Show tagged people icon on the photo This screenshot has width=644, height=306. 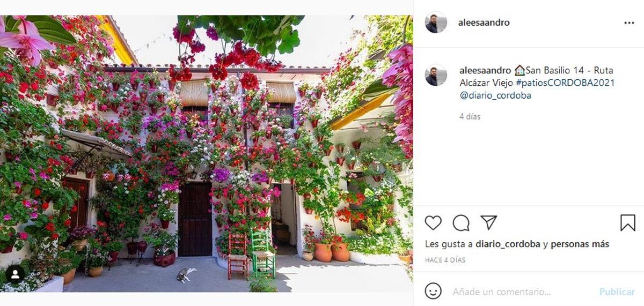click(15, 274)
